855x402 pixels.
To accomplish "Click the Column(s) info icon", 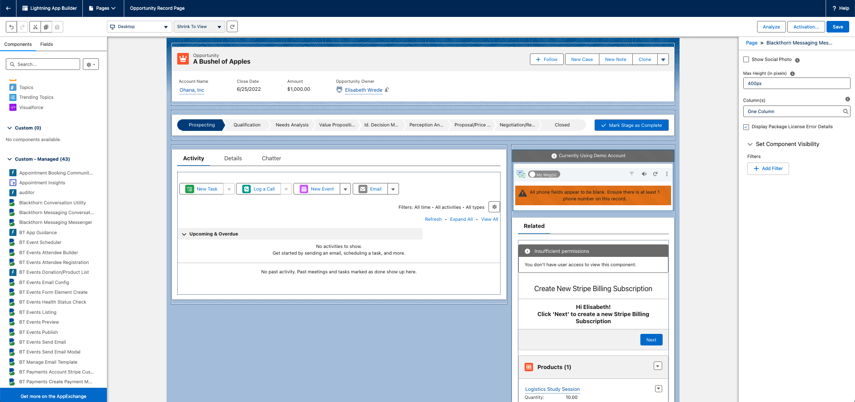I will click(847, 99).
